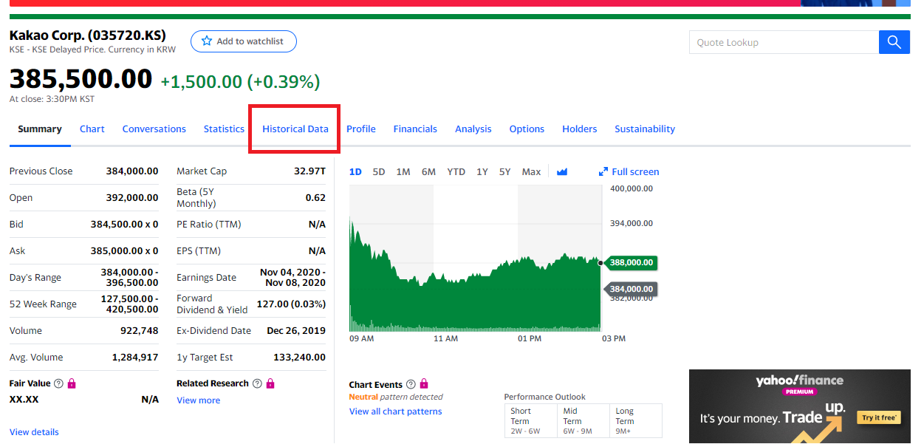Click the Long Term outlook cell
This screenshot has width=924, height=444.
(x=636, y=421)
